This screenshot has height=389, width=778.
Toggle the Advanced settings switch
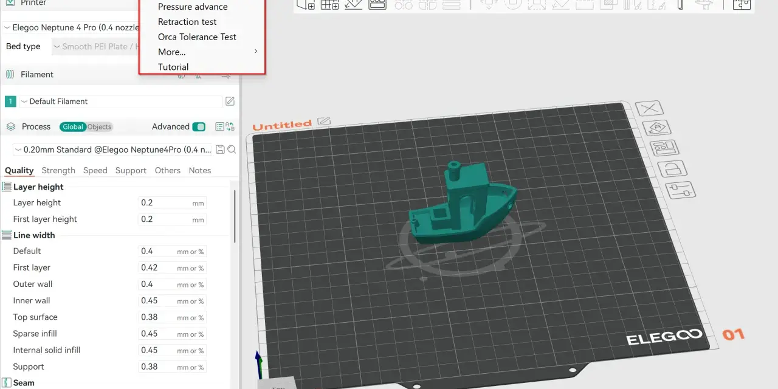(x=199, y=126)
